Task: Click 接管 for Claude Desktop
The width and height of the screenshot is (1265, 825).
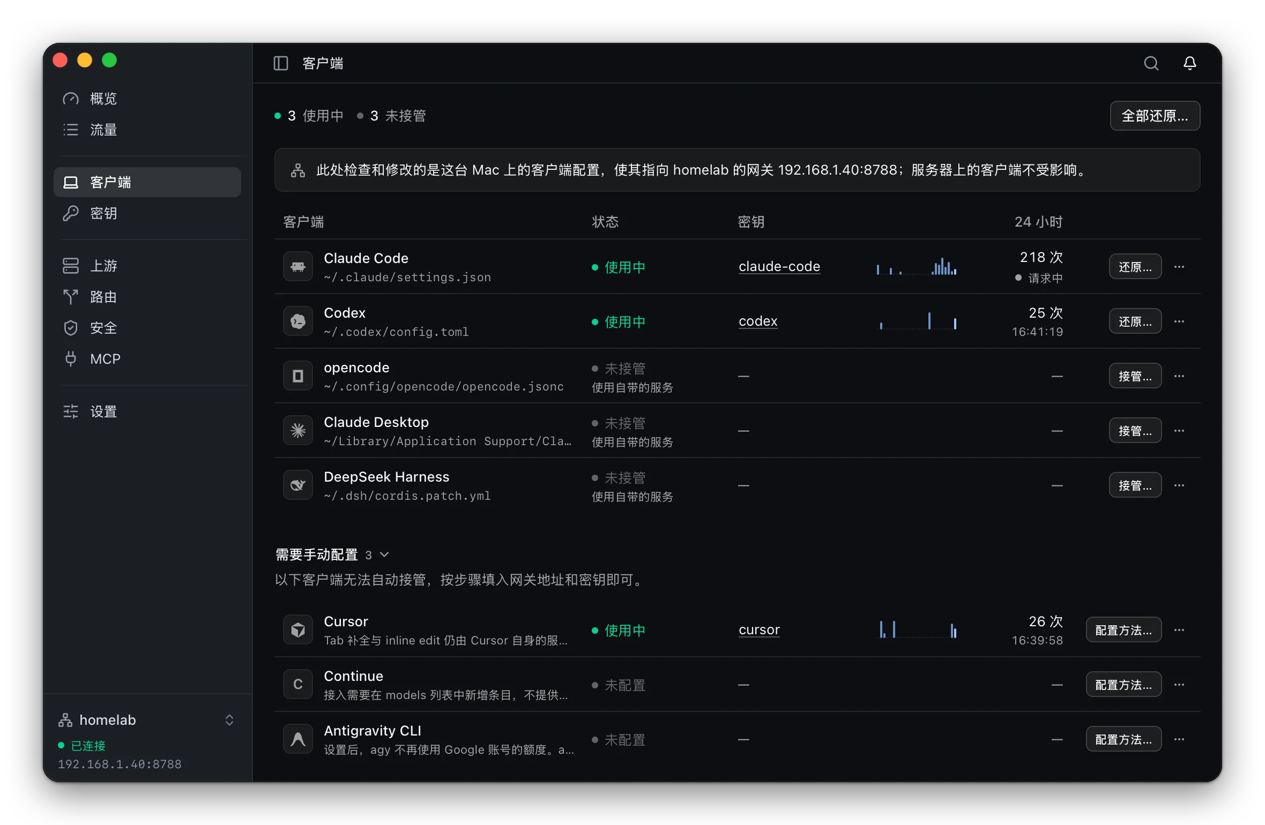Action: pos(1135,430)
